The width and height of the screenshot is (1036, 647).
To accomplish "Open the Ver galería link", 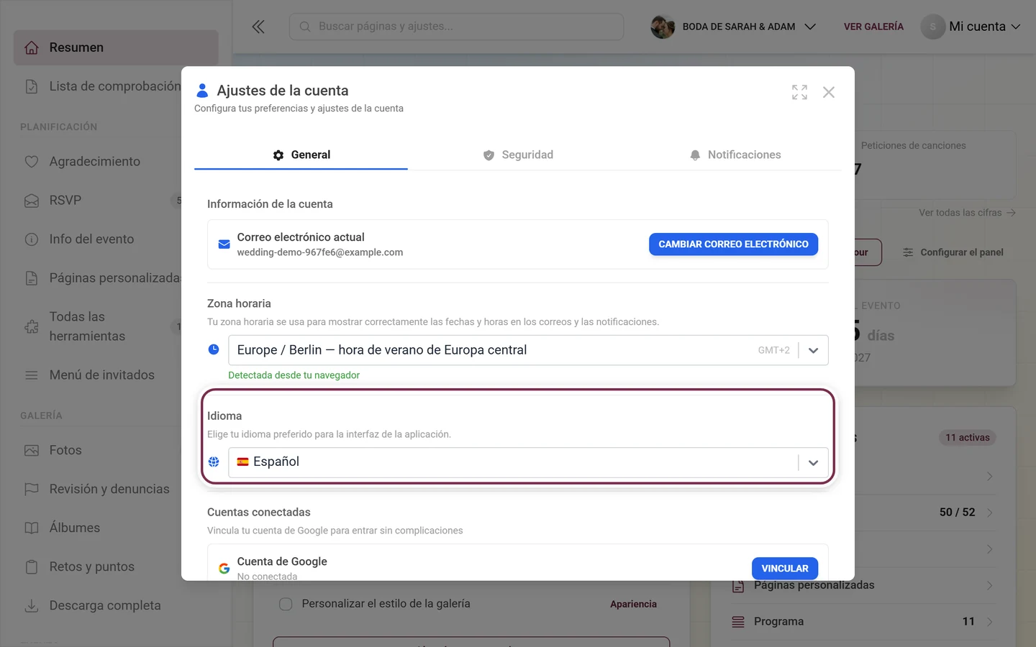I will click(873, 27).
